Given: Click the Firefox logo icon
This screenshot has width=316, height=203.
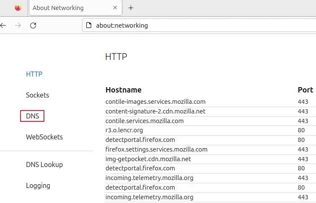Looking at the screenshot, I should [x=18, y=8].
